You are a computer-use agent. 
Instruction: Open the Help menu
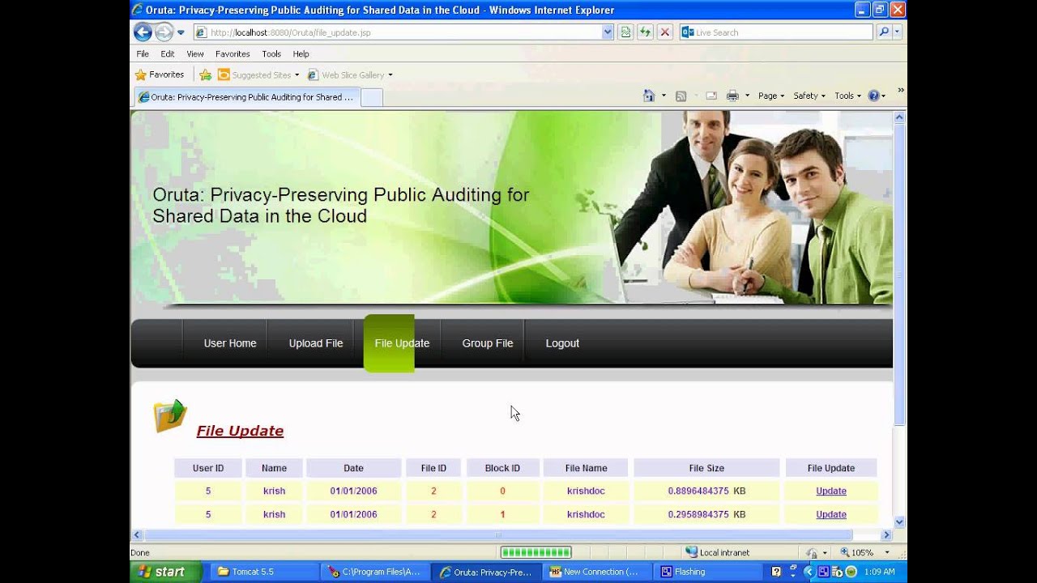pyautogui.click(x=301, y=53)
